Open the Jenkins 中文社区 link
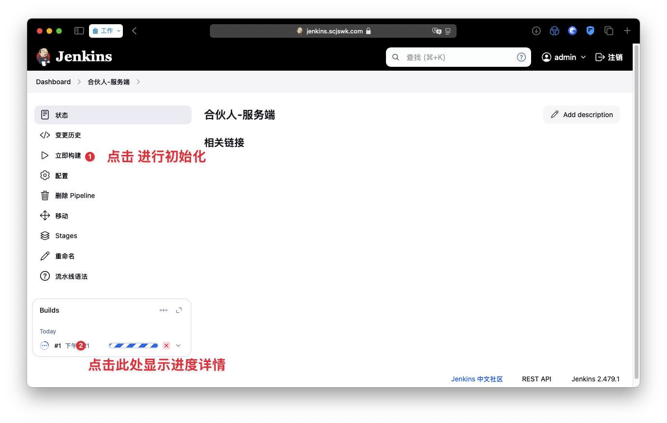This screenshot has height=423, width=667. click(477, 379)
